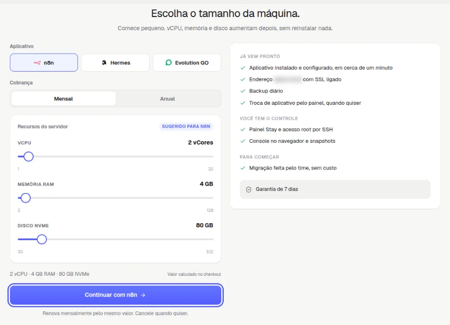The width and height of the screenshot is (450, 325).
Task: Click the 4 GB memory value
Action: coord(206,184)
